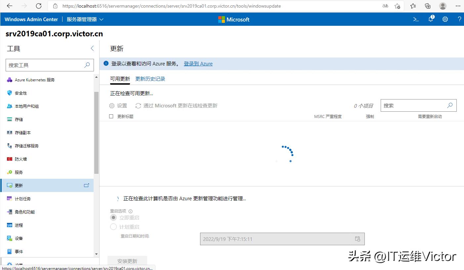Open the PowerShell console icon
This screenshot has width=464, height=270.
pos(416,19)
